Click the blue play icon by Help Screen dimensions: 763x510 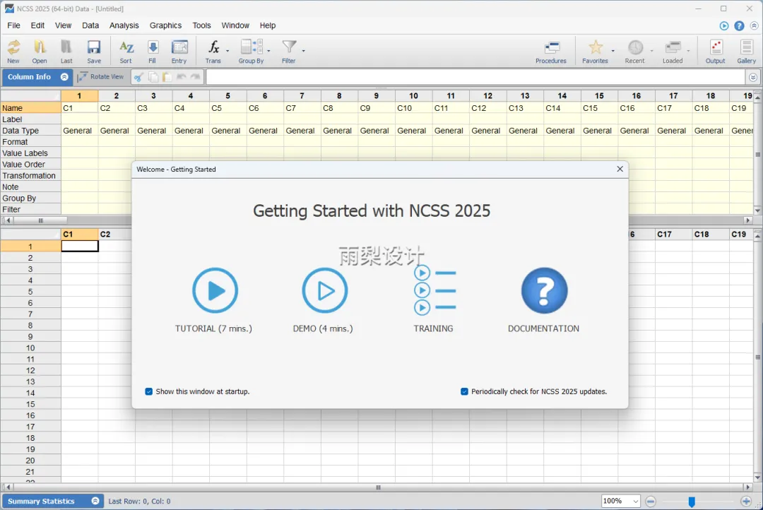tap(724, 26)
